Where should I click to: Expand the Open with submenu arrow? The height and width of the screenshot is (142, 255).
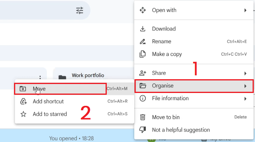pos(245,10)
